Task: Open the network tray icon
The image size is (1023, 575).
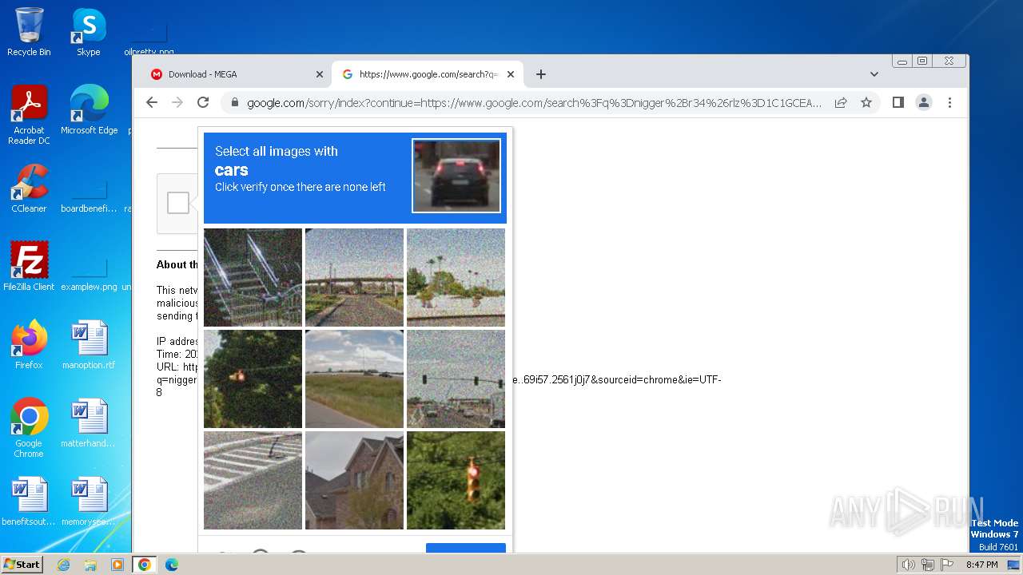Action: [928, 565]
